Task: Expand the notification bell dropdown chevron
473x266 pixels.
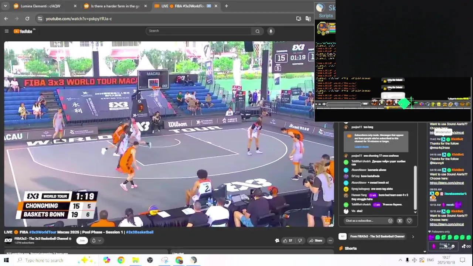Action: tap(99, 241)
